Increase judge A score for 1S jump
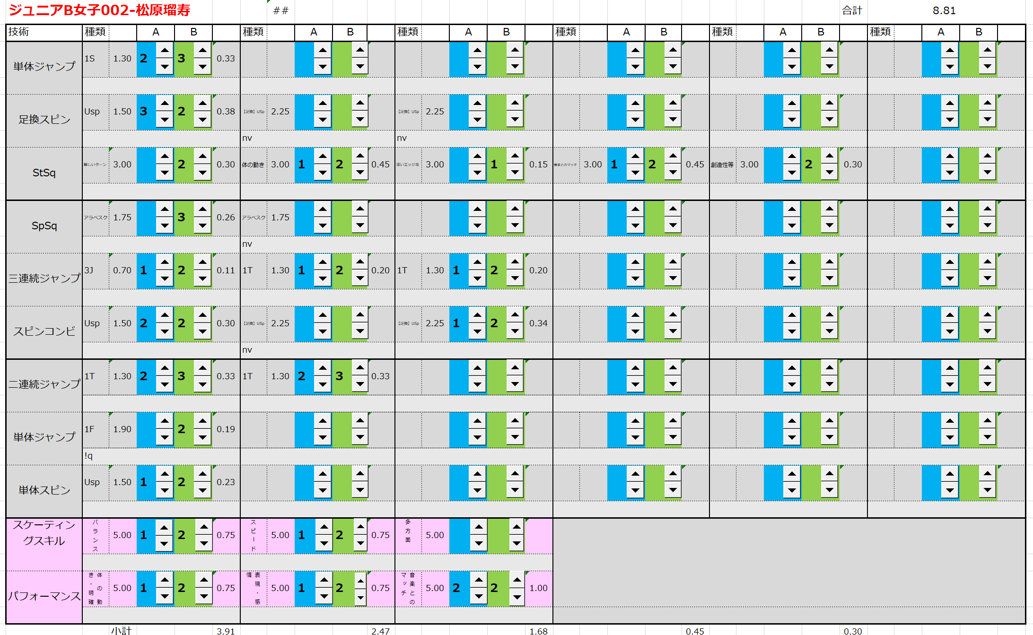Viewport: 1033px width, 635px height. (x=165, y=50)
